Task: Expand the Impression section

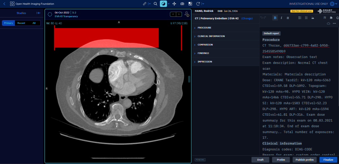Action: (x=204, y=62)
